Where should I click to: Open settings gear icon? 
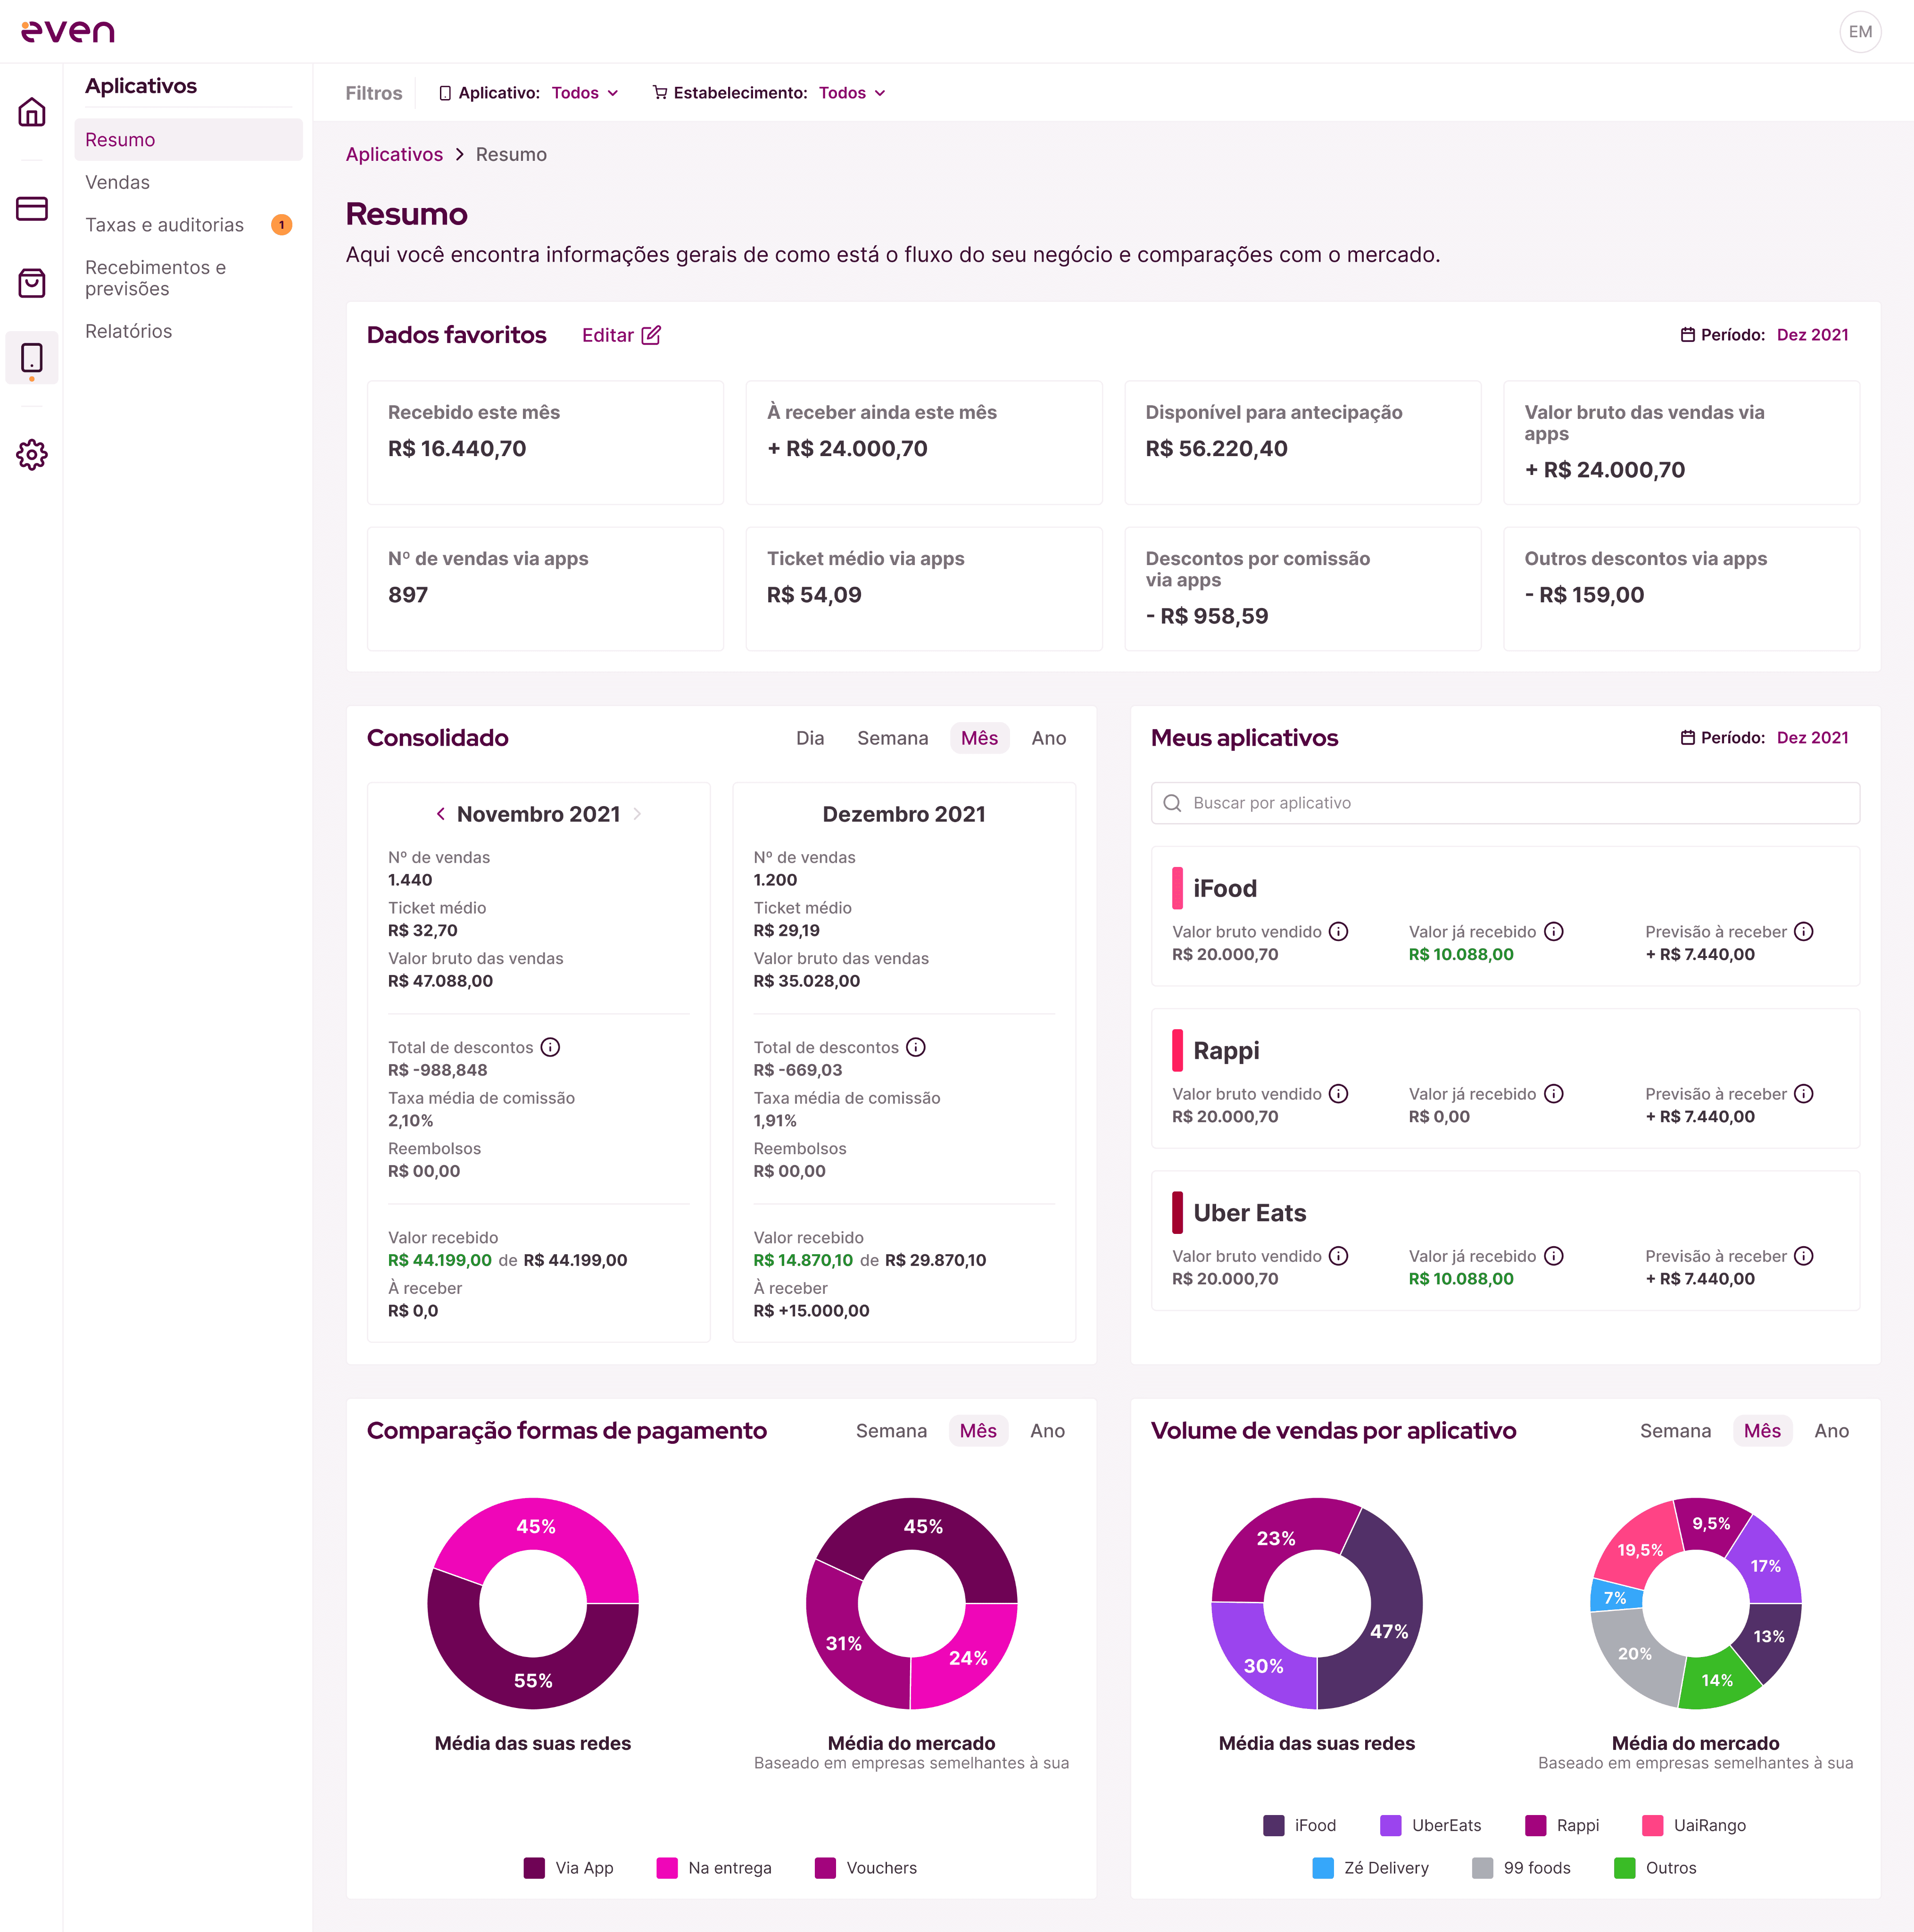click(32, 455)
